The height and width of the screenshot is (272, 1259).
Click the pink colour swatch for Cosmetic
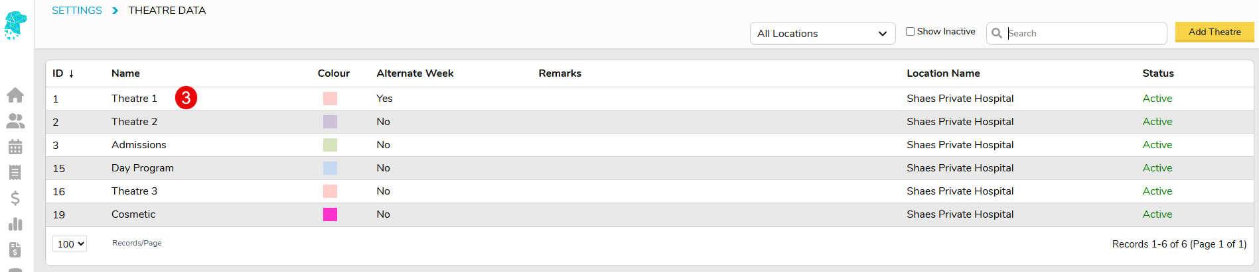point(330,214)
